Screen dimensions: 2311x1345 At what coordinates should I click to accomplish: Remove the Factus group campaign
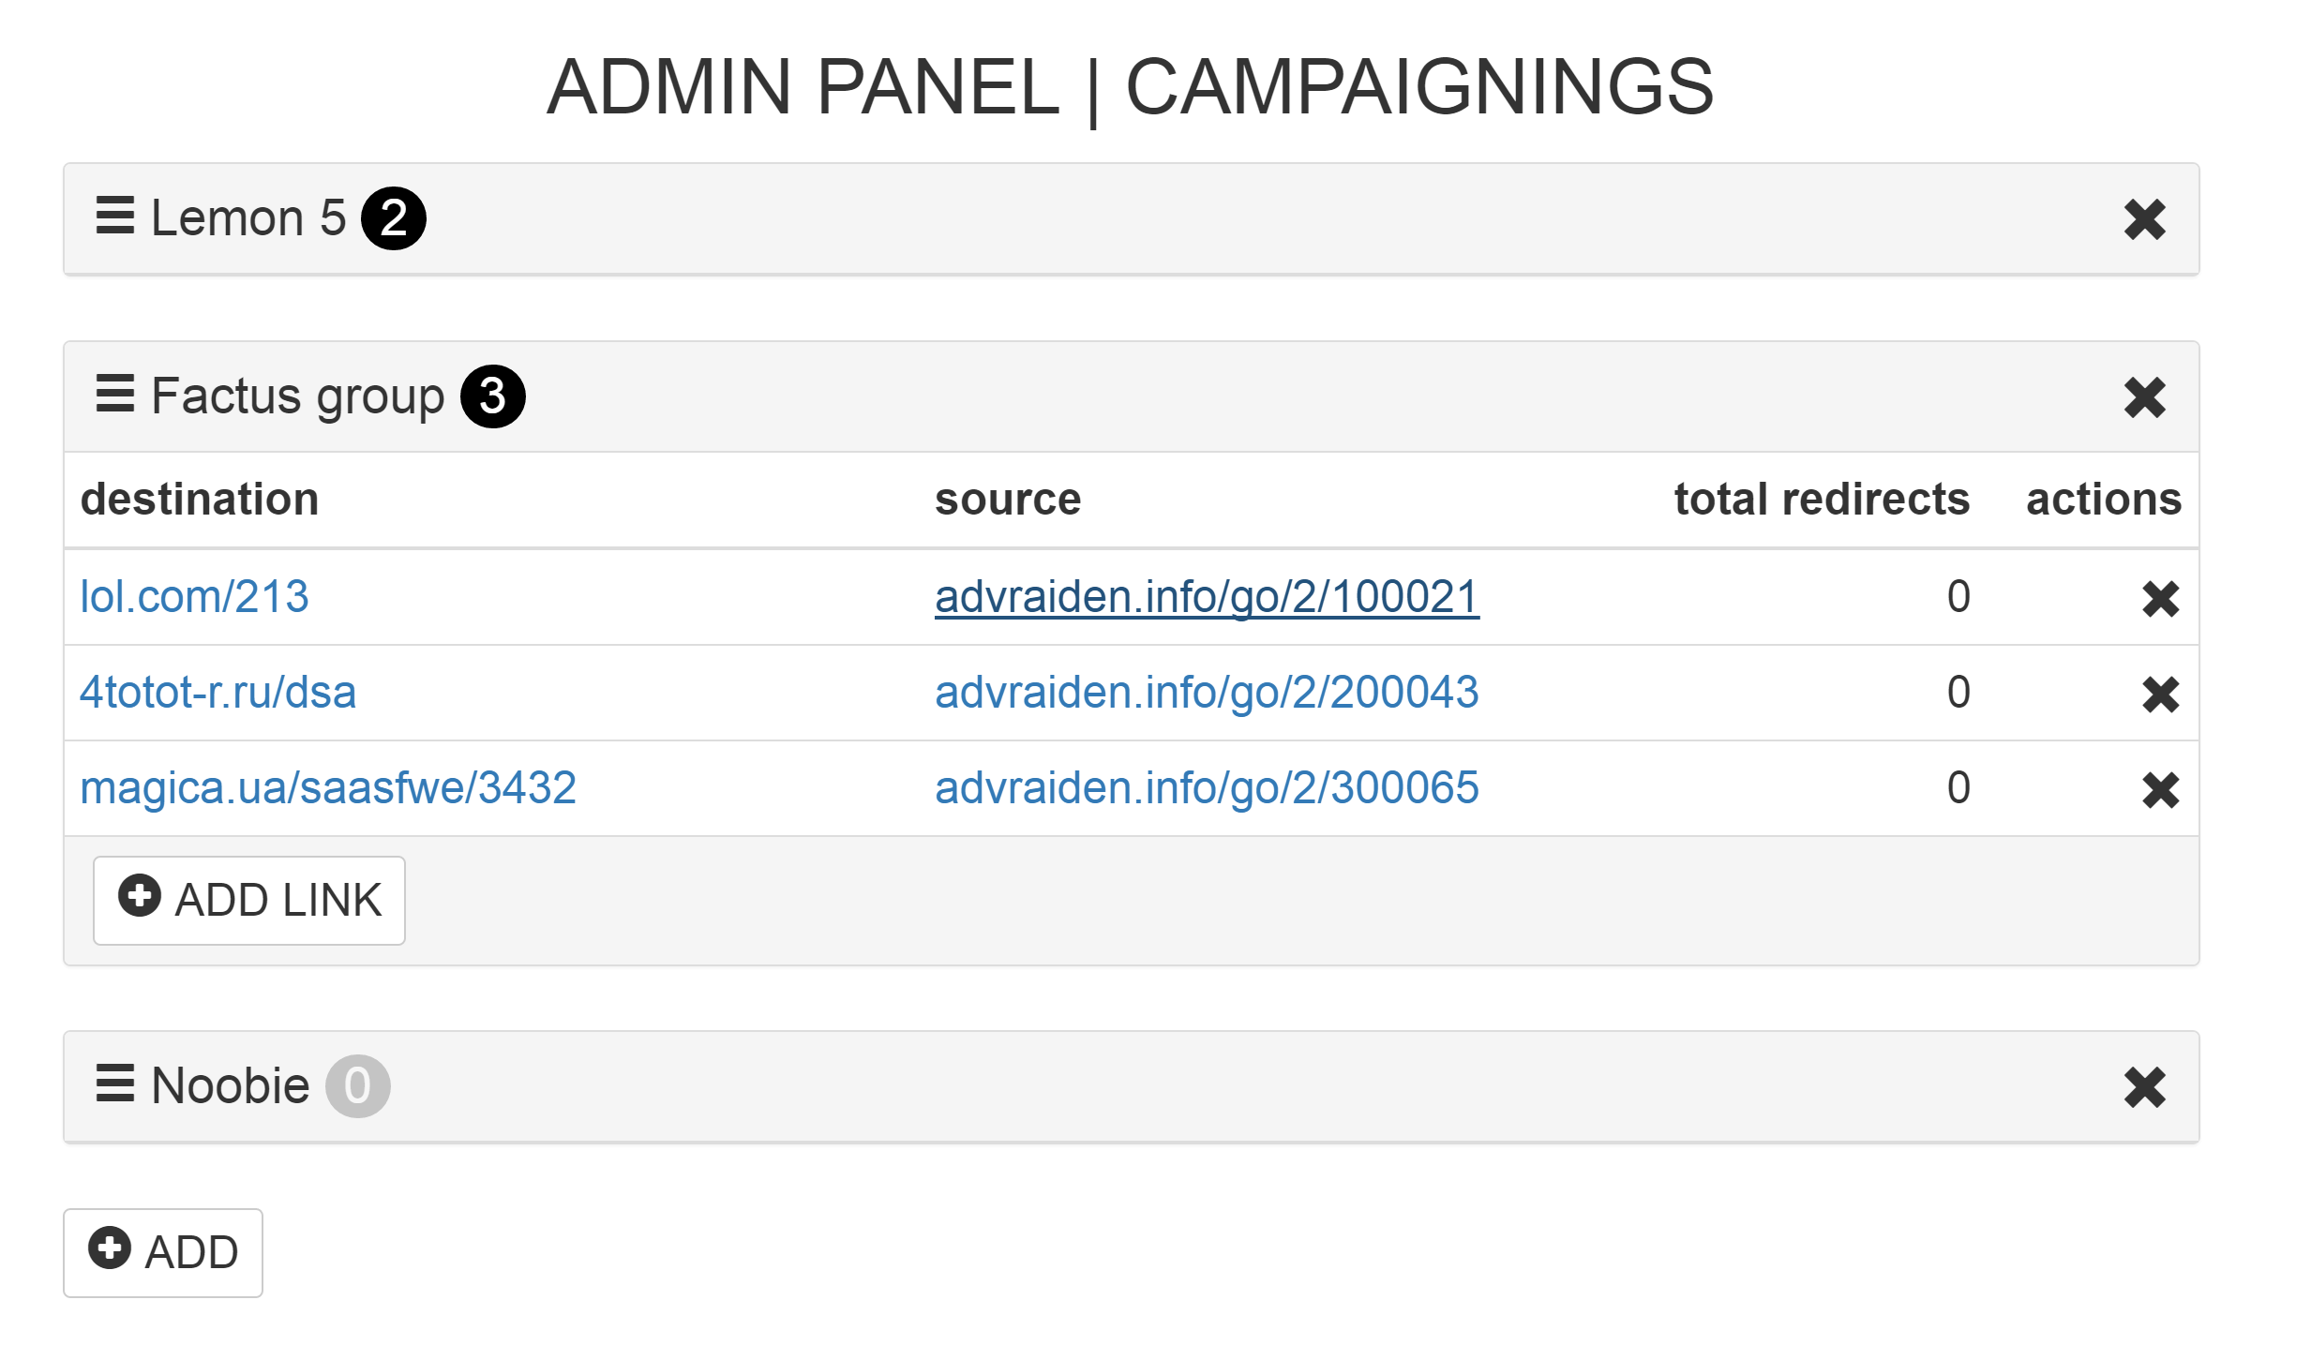click(2144, 397)
